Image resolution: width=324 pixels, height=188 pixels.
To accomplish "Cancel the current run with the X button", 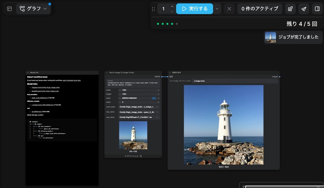I will click(x=229, y=9).
